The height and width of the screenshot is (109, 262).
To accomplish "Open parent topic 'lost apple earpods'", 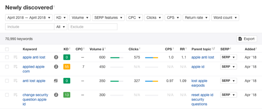I will click(x=199, y=83).
